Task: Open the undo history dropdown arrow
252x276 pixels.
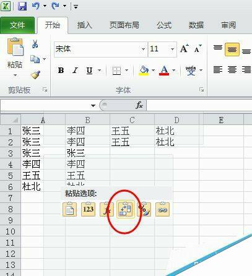Action: coord(45,6)
